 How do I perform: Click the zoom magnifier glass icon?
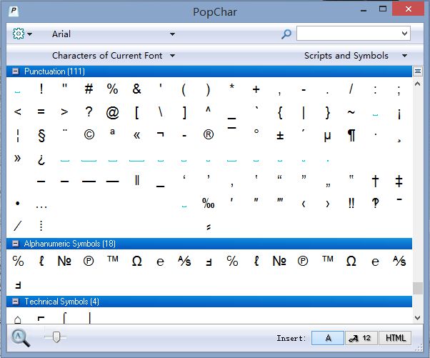point(21,338)
